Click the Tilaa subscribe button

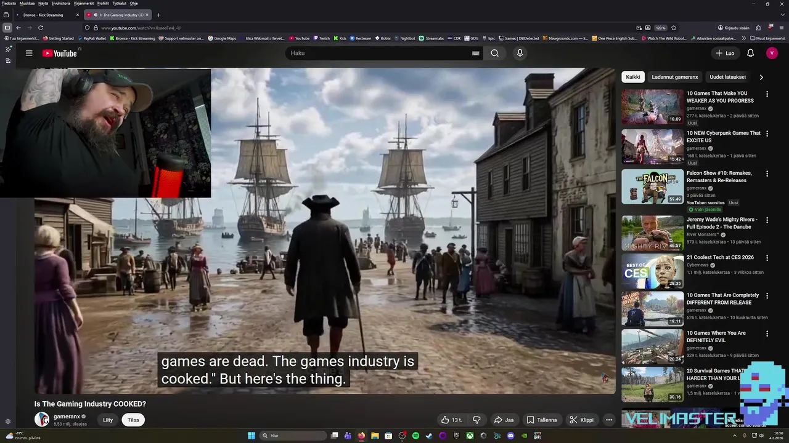tap(133, 420)
